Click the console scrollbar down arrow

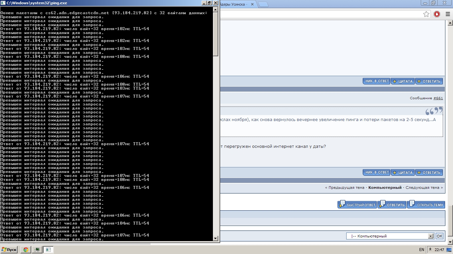tap(216, 238)
